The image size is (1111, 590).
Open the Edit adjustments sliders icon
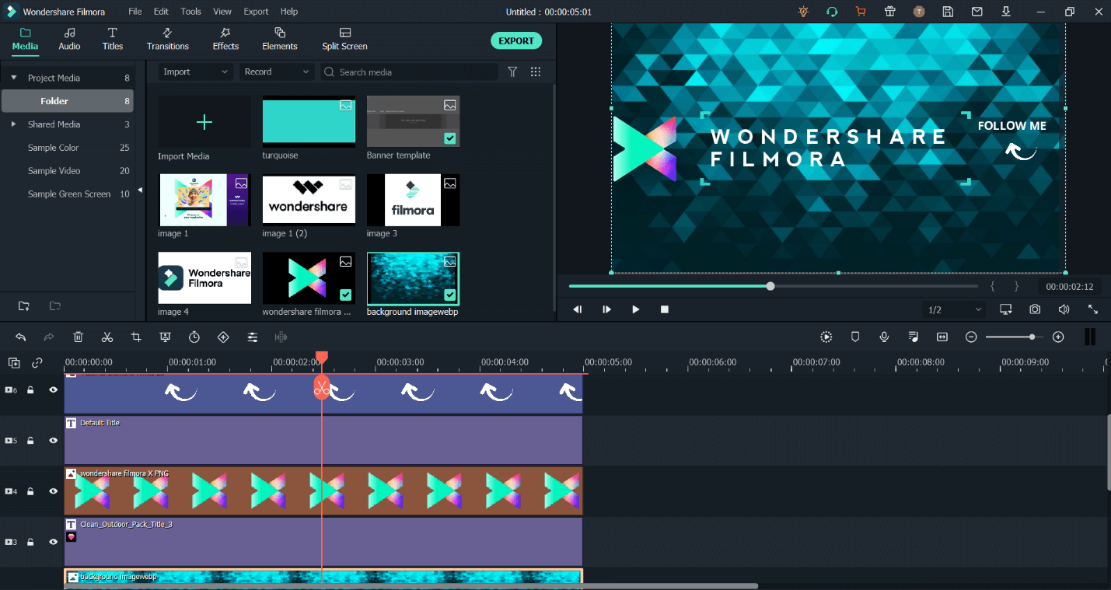coord(253,337)
